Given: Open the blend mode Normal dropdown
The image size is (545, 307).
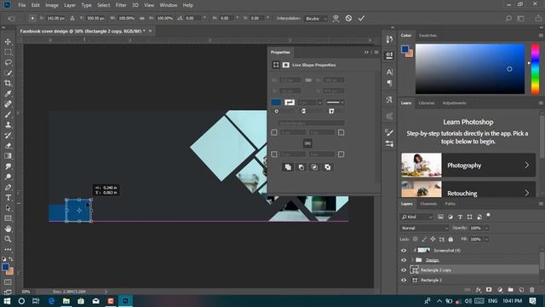Looking at the screenshot, I should click(424, 228).
